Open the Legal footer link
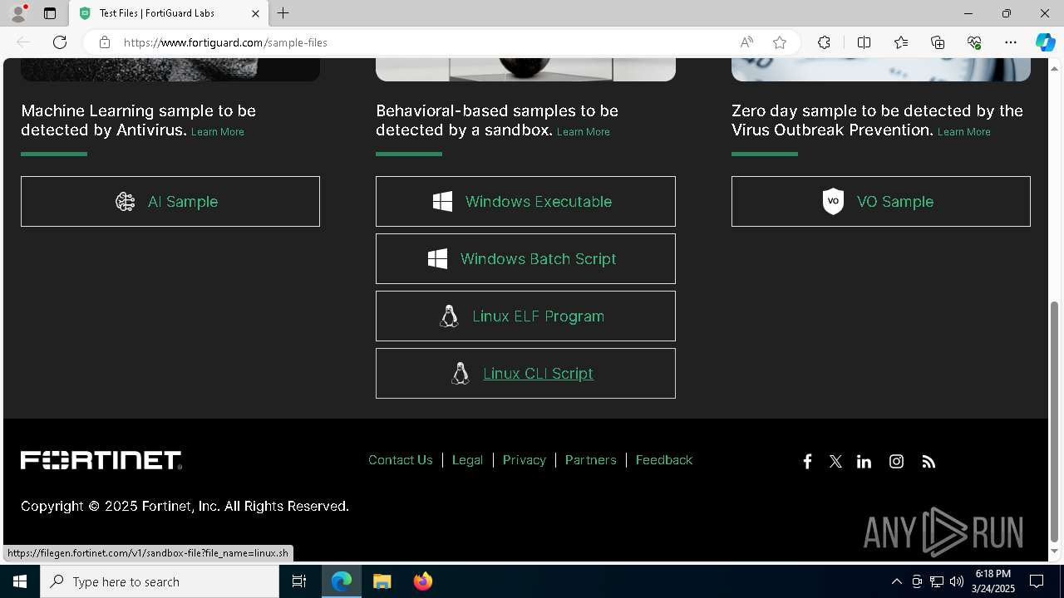This screenshot has width=1064, height=598. coord(467,460)
